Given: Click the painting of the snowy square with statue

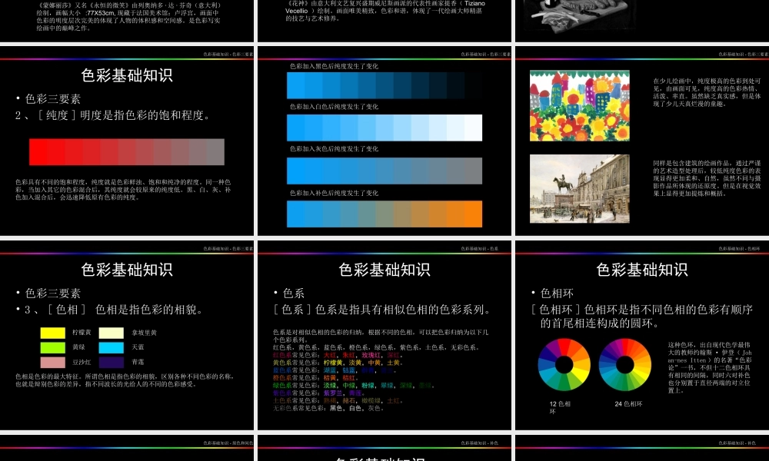Looking at the screenshot, I should 580,189.
